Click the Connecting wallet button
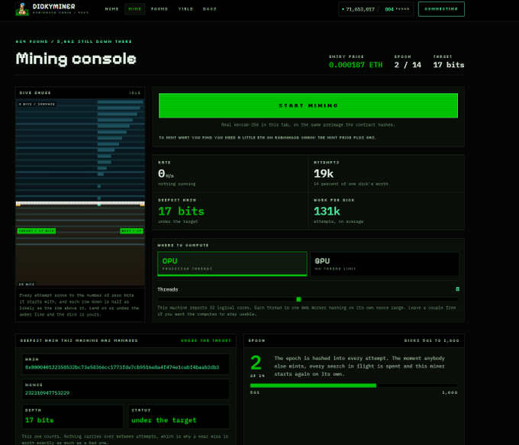The height and width of the screenshot is (445, 519). pyautogui.click(x=441, y=9)
